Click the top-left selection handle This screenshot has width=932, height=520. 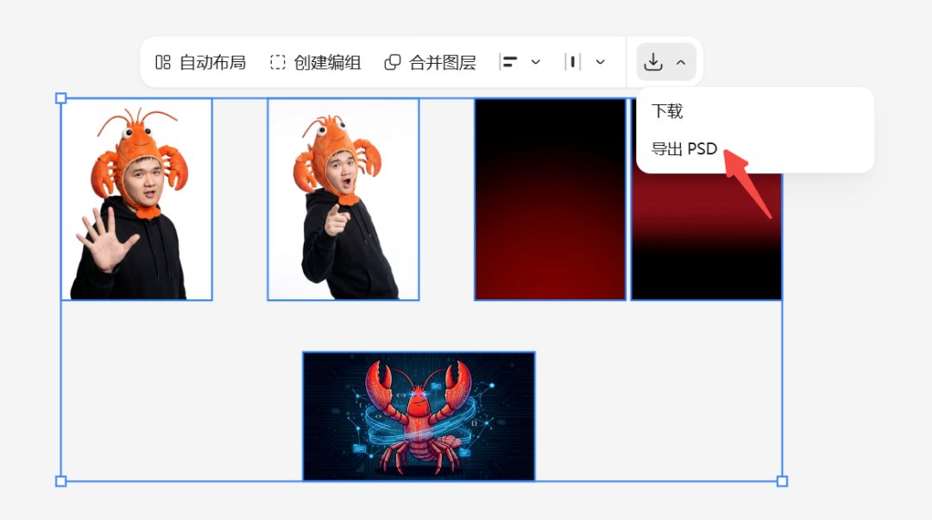[x=60, y=98]
